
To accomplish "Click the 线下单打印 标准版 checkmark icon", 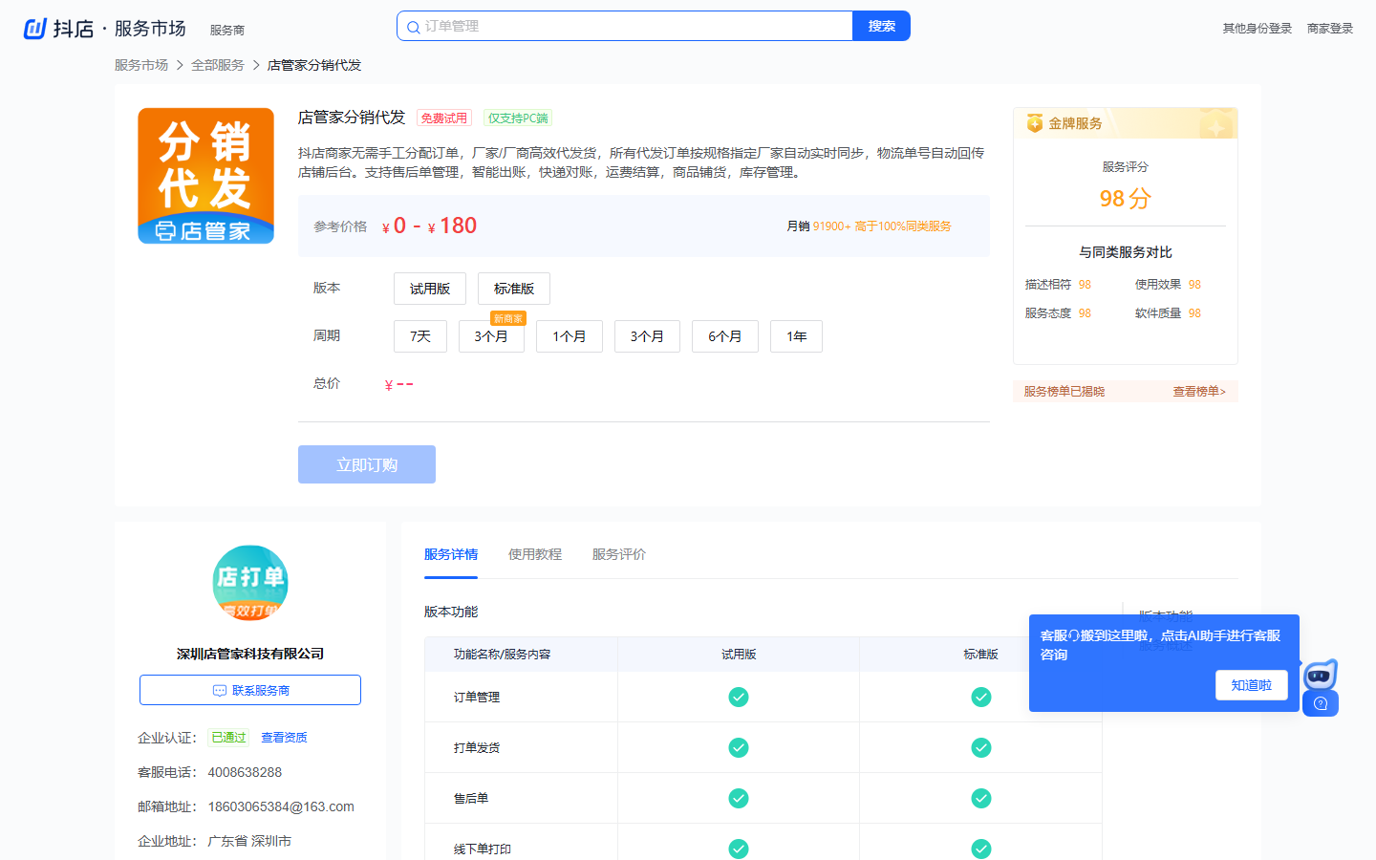I will coord(981,849).
